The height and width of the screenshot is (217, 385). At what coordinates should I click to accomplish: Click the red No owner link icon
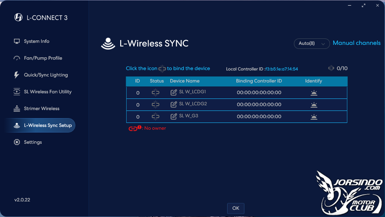(135, 128)
